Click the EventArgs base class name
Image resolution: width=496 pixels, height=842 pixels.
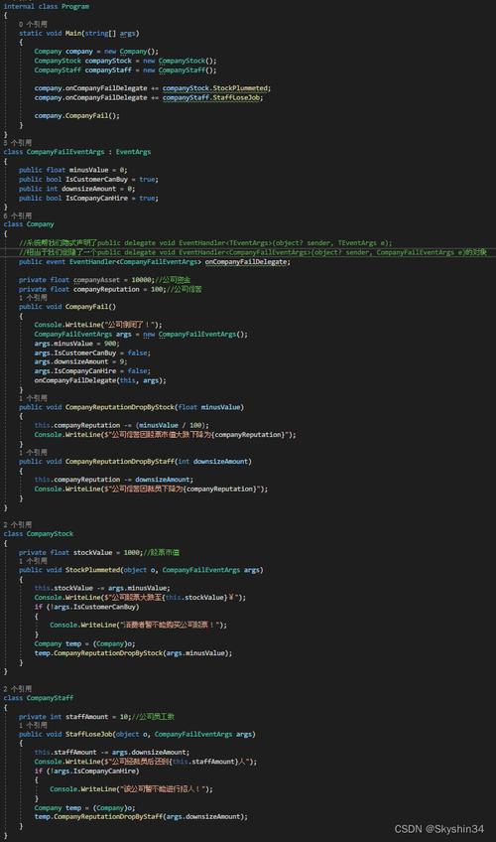pyautogui.click(x=133, y=152)
